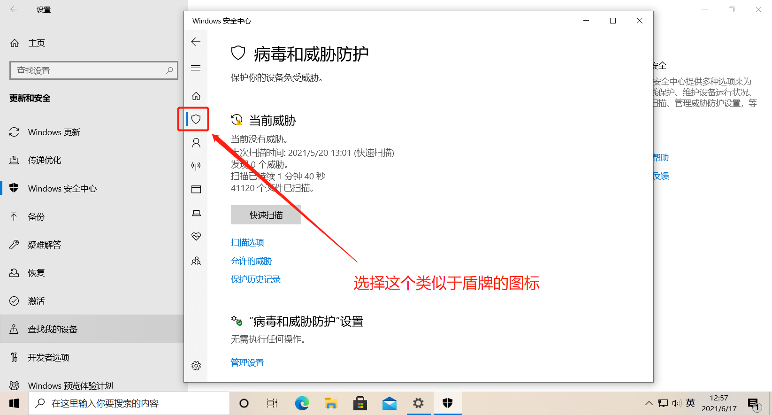Minimize the Windows 安全中心 window

(x=586, y=21)
